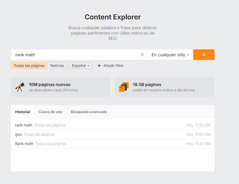Enable the Noticias filter

(57, 65)
